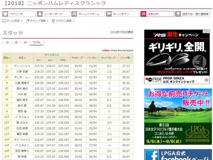Screen dimensions: 213x160
Task: Click player name イ ミニョン
Action: click(x=22, y=117)
